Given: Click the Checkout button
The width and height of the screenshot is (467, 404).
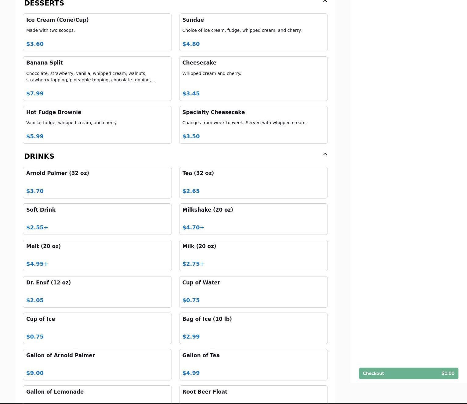Looking at the screenshot, I should 408,373.
